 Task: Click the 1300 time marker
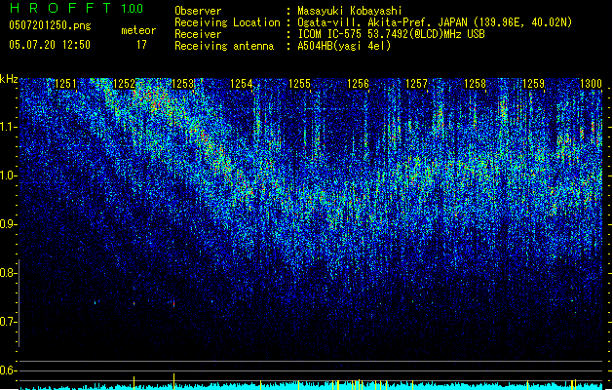(591, 84)
